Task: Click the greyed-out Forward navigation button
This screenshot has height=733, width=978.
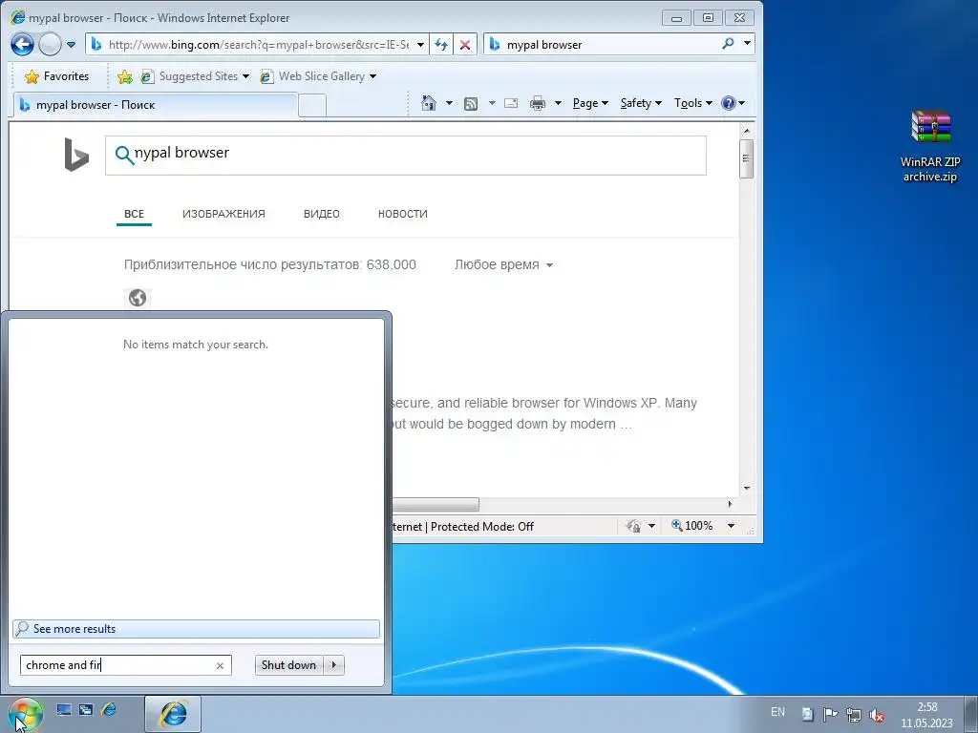Action: [x=50, y=44]
